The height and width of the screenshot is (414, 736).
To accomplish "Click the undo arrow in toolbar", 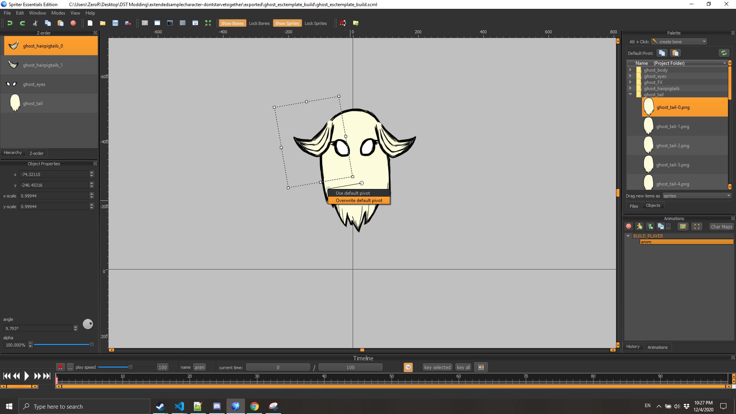I will click(x=10, y=23).
